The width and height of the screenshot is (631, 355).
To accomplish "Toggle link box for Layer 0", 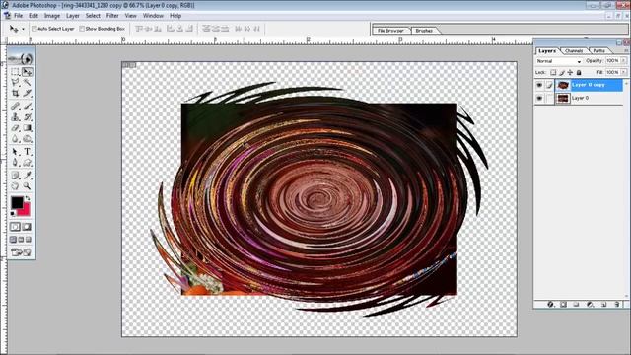I will tap(549, 98).
